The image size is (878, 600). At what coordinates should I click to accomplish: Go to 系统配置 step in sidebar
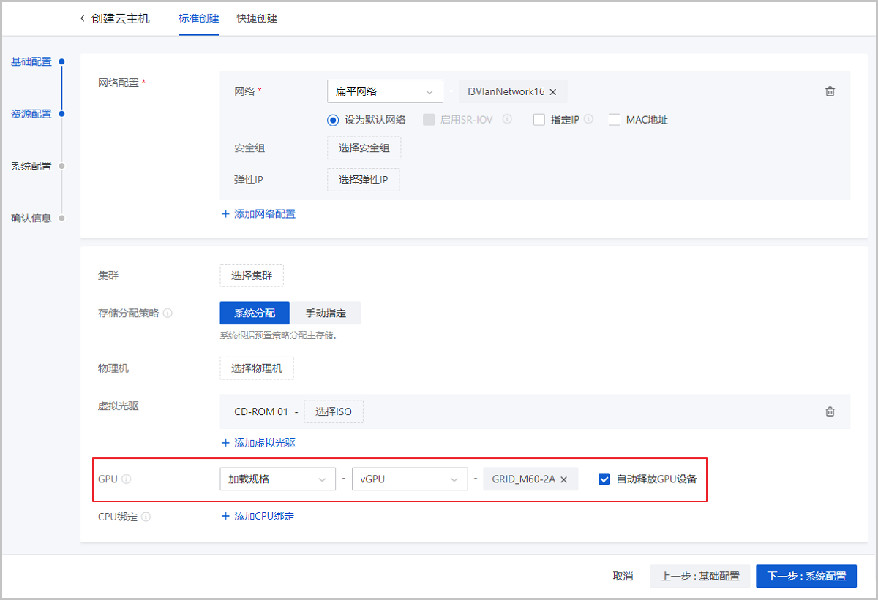(x=31, y=166)
